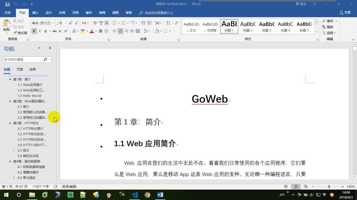Viewport: 357px width, 200px height.
Task: Toggle Subscript formatting
Action: tap(60, 31)
